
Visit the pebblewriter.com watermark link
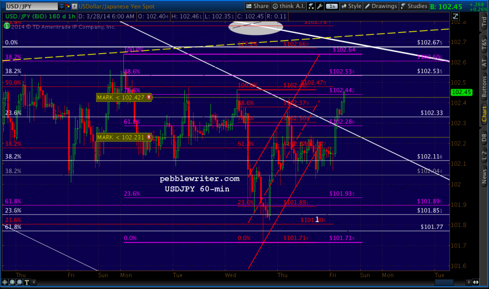click(x=200, y=178)
